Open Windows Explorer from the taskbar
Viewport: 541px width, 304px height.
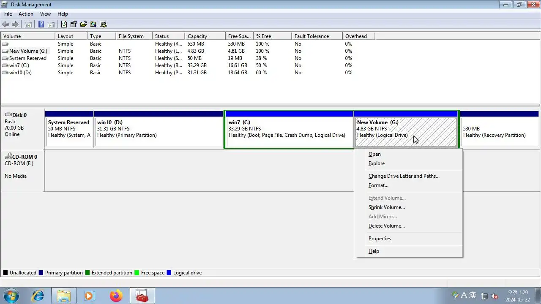[64, 296]
